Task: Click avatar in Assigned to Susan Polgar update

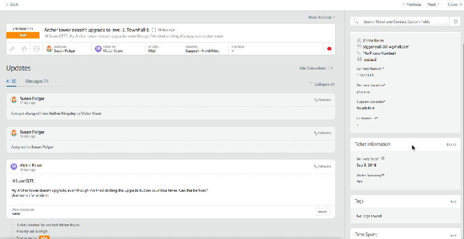Action: click(14, 133)
